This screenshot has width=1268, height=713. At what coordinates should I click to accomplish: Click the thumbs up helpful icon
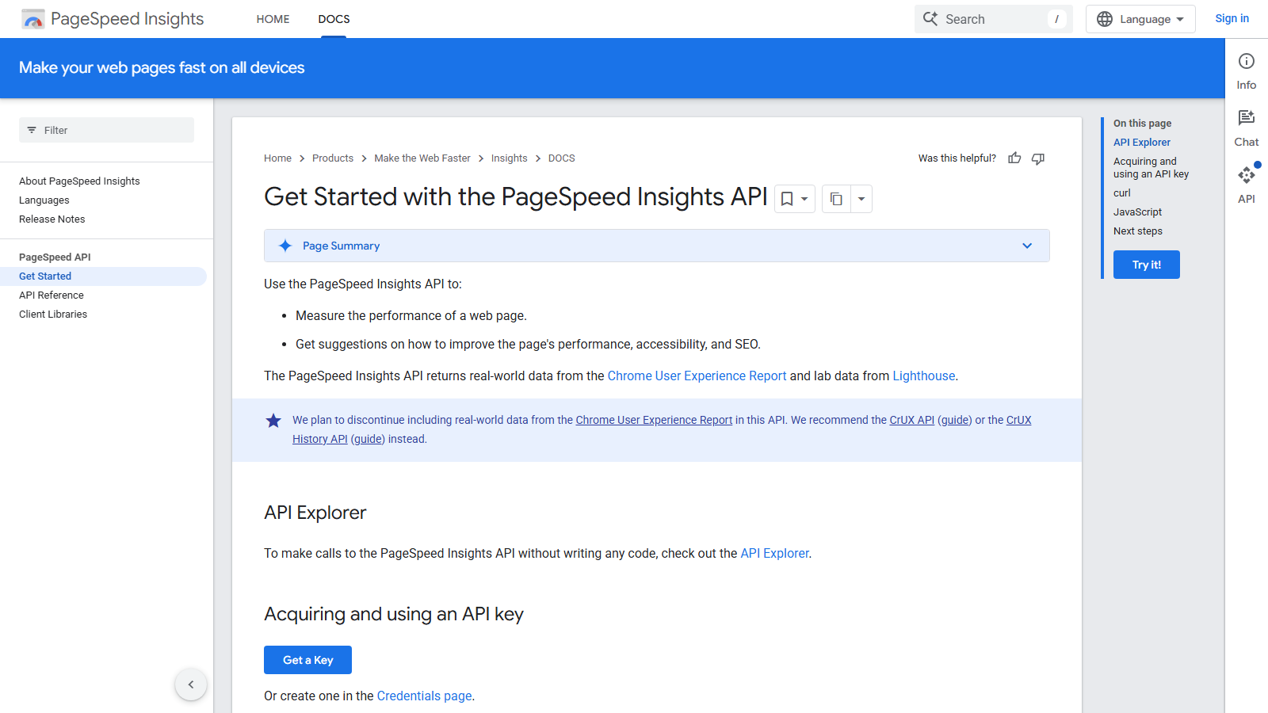pyautogui.click(x=1014, y=158)
